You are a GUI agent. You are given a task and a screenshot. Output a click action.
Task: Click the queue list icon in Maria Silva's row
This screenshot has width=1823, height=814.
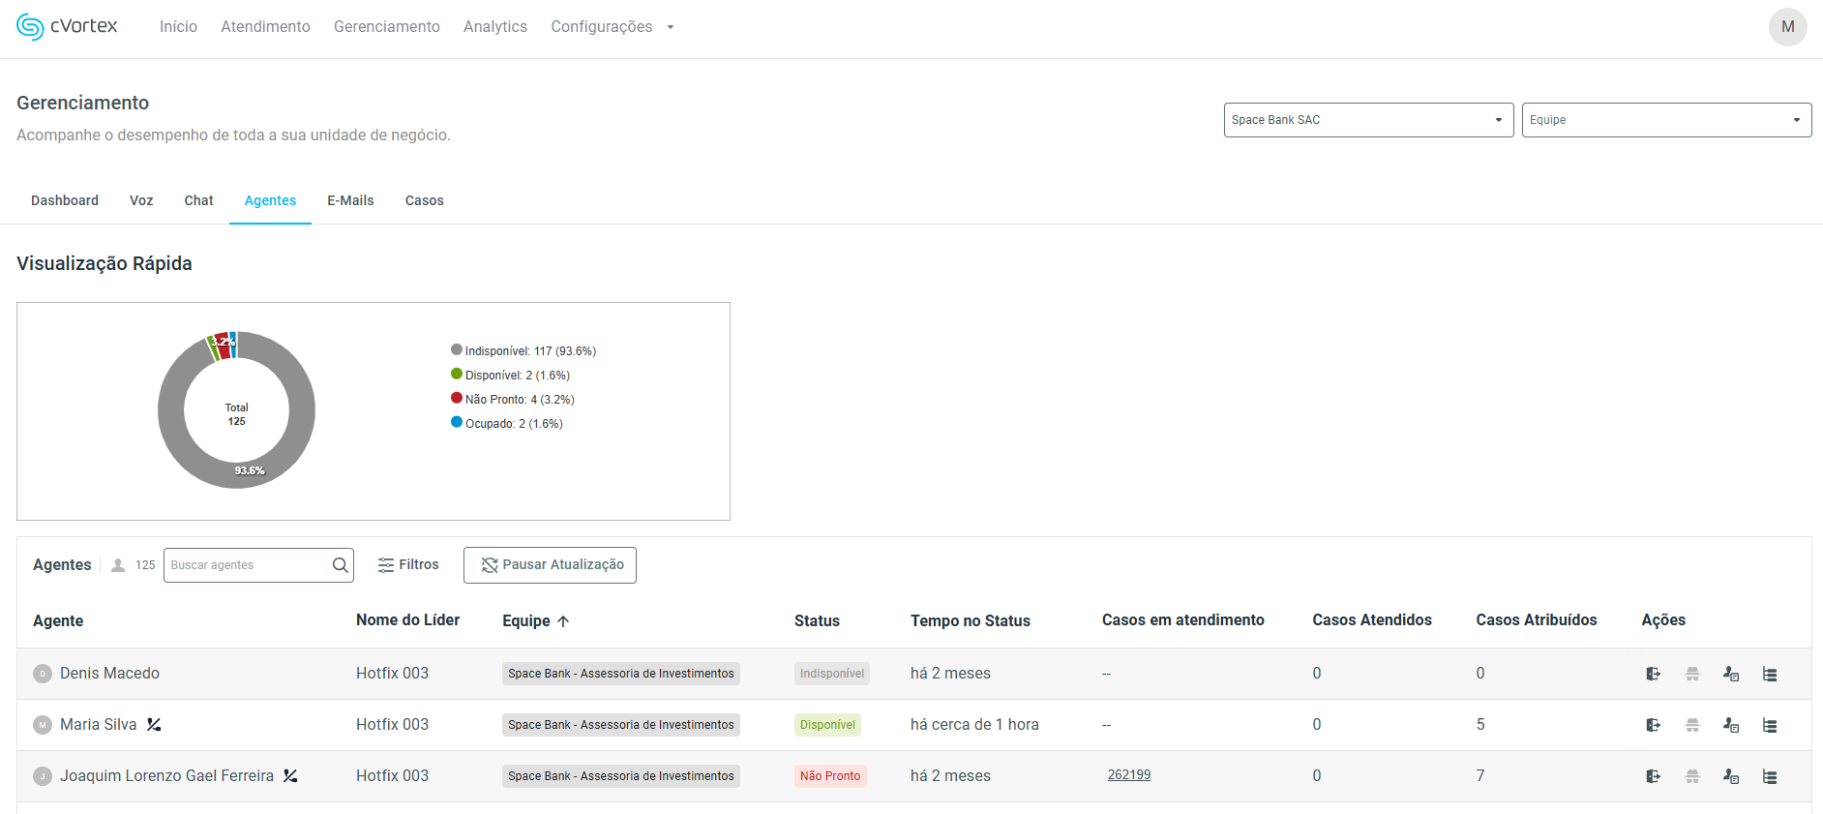coord(1770,725)
